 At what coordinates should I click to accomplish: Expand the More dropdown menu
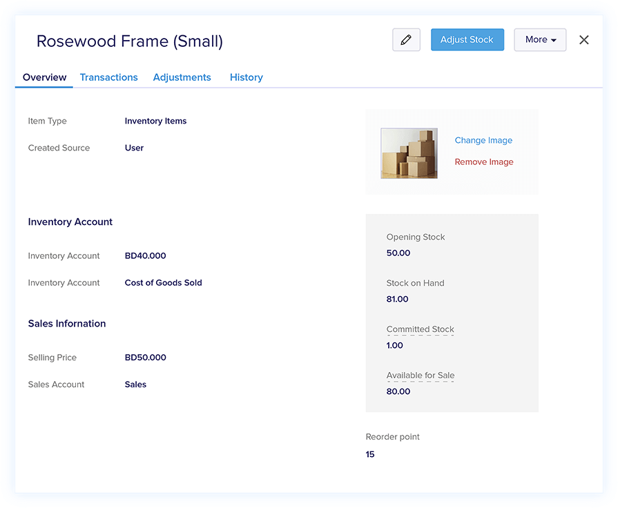click(540, 40)
